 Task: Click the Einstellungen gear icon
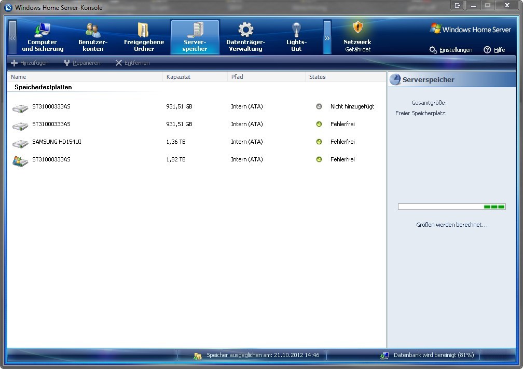pos(433,50)
